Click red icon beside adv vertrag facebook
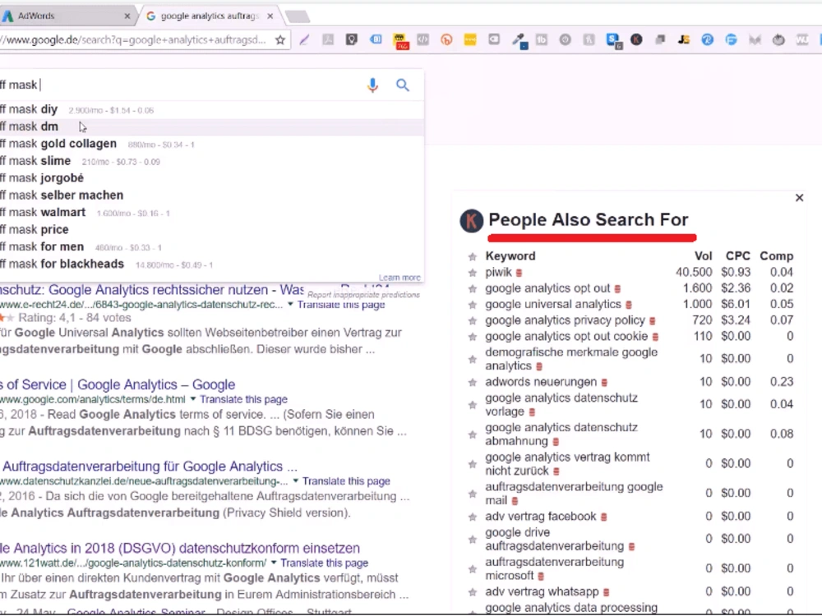This screenshot has height=616, width=822. (x=604, y=517)
